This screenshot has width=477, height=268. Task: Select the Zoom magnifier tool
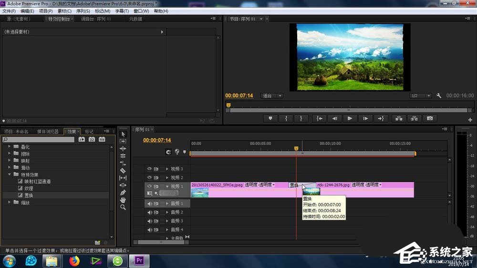(123, 207)
